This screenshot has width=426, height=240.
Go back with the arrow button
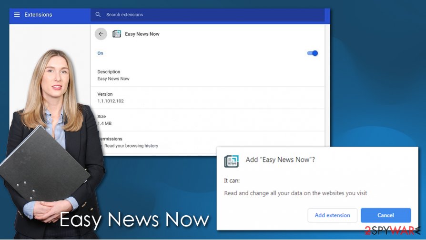(x=101, y=34)
